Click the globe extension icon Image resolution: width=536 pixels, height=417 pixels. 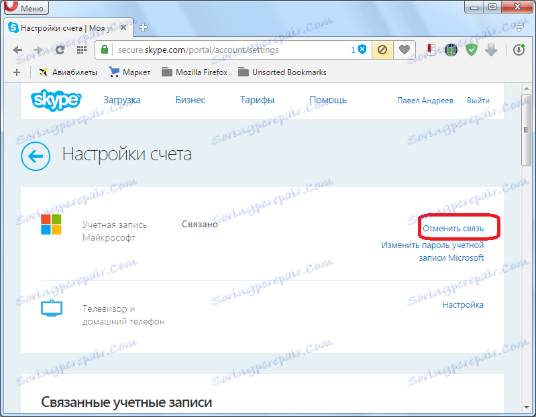point(451,50)
